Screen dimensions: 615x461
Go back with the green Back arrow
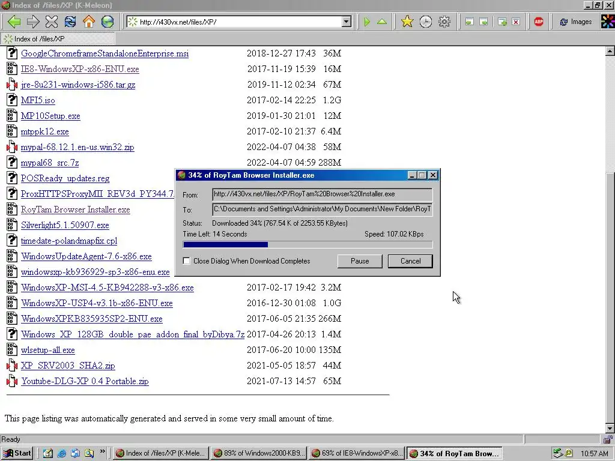click(x=14, y=22)
